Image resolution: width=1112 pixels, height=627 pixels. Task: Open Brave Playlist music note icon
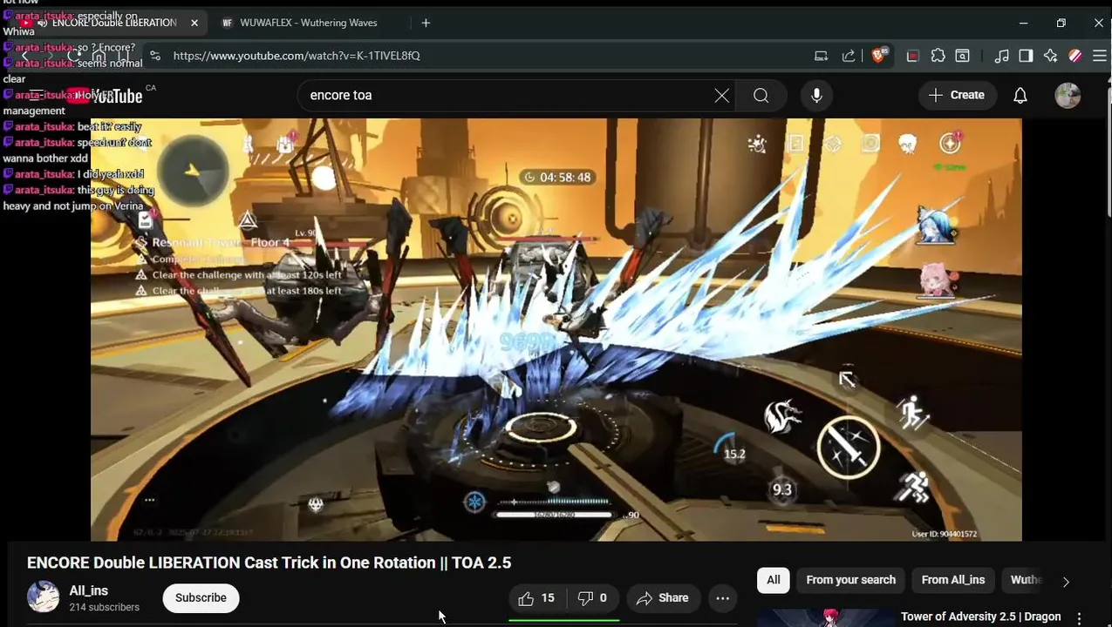(1001, 56)
